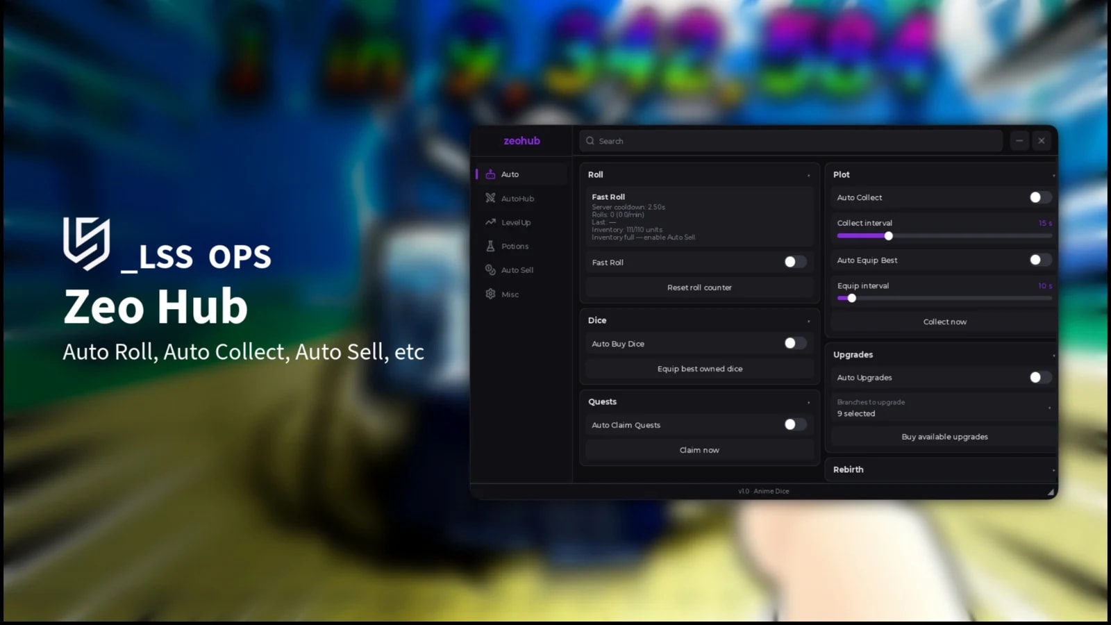Collapse the Dice section
This screenshot has width=1111, height=625.
tap(808, 321)
